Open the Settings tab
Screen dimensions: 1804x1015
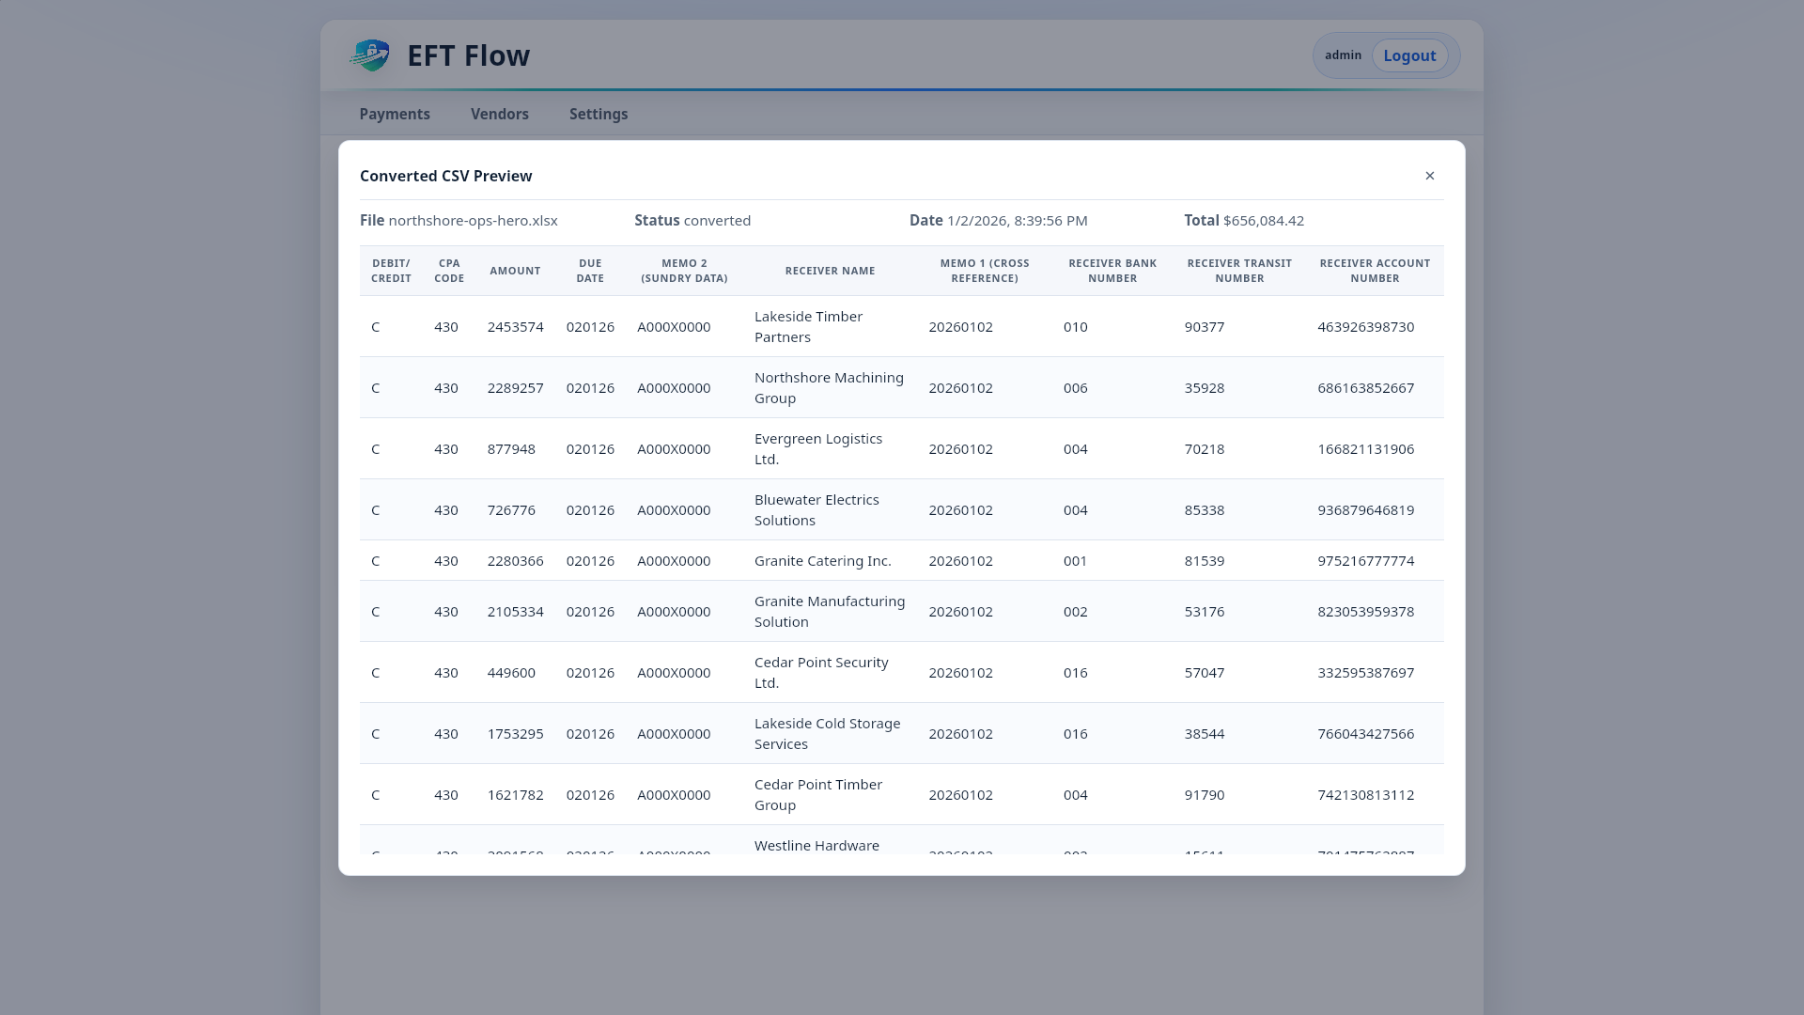(x=598, y=114)
